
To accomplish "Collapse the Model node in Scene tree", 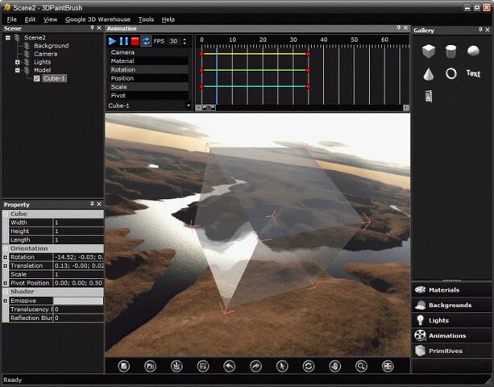I will [x=18, y=70].
